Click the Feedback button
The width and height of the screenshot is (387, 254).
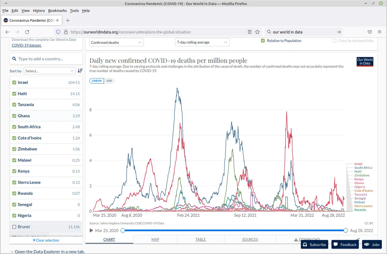pyautogui.click(x=345, y=244)
